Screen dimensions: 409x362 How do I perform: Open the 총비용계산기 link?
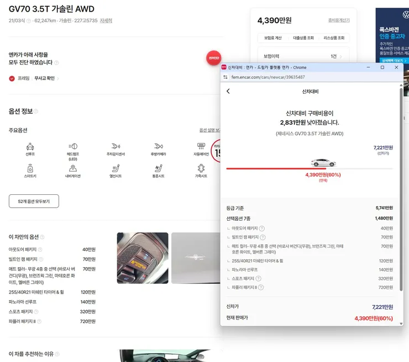pos(339,20)
